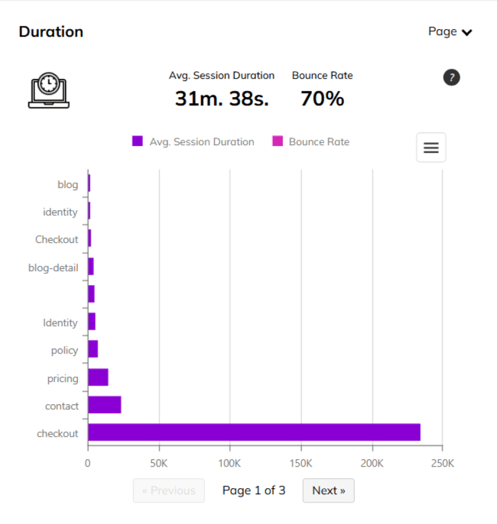Toggle Bounce Rate legend series
The height and width of the screenshot is (524, 497).
(x=318, y=141)
